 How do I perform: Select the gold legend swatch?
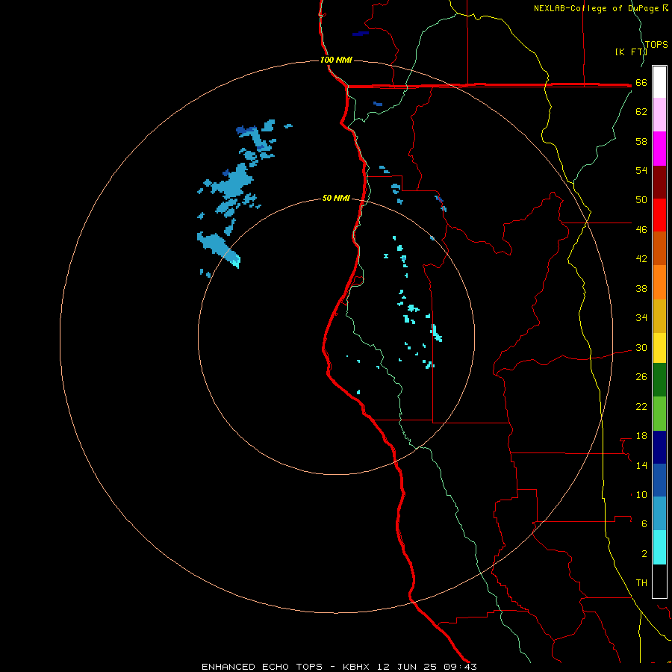pyautogui.click(x=659, y=317)
